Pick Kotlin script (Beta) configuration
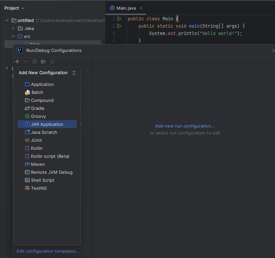 [47, 156]
